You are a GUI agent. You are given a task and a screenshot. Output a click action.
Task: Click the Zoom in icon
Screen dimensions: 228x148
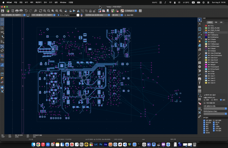pyautogui.click(x=45, y=11)
